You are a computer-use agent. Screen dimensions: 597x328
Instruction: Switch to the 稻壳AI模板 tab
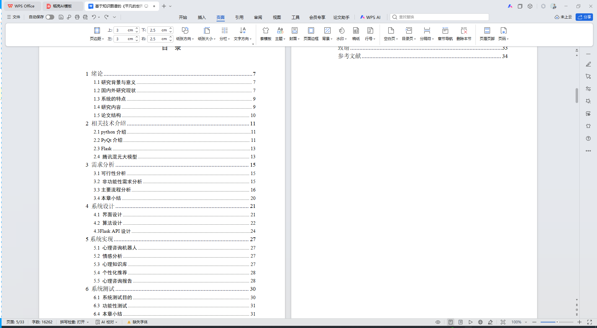63,6
